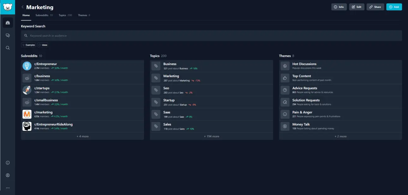This screenshot has width=408, height=195.
Task: Expand topics list with + 194 more
Action: 211,136
